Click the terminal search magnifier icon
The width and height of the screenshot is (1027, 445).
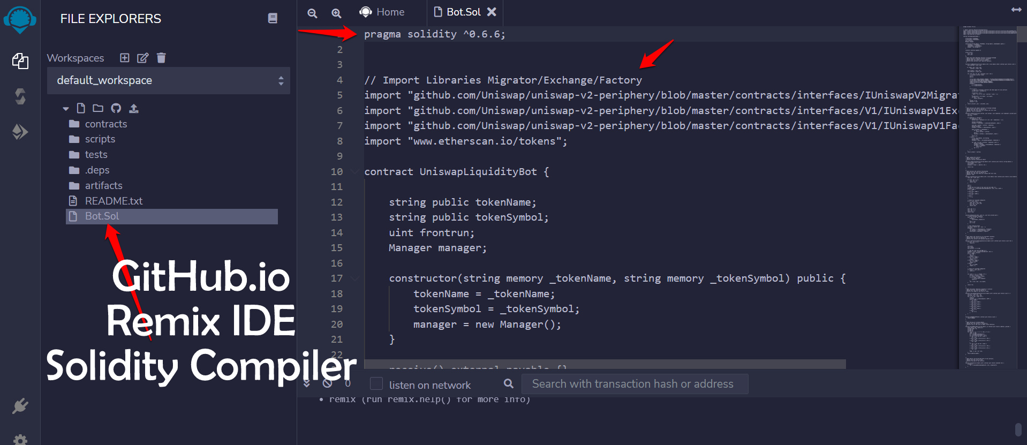pyautogui.click(x=509, y=383)
